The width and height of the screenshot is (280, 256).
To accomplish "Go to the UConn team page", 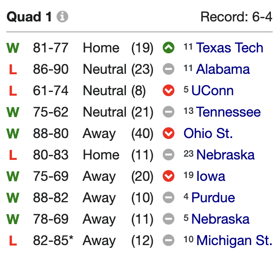I will coord(213,91).
